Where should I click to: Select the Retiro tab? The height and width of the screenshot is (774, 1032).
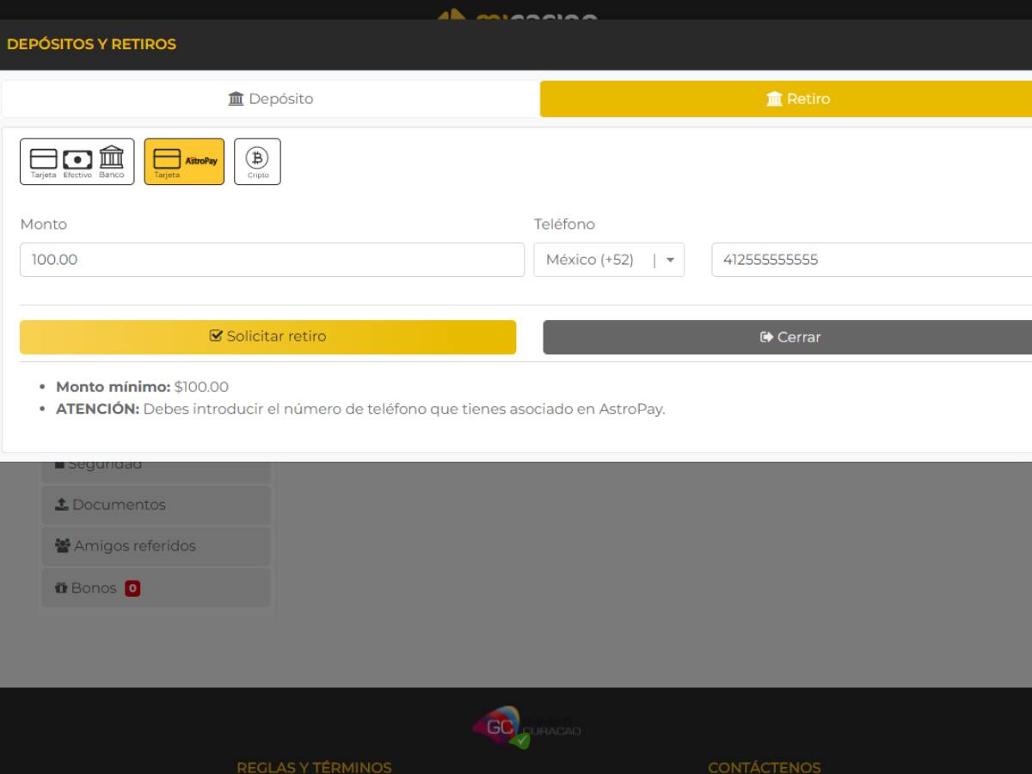[786, 99]
